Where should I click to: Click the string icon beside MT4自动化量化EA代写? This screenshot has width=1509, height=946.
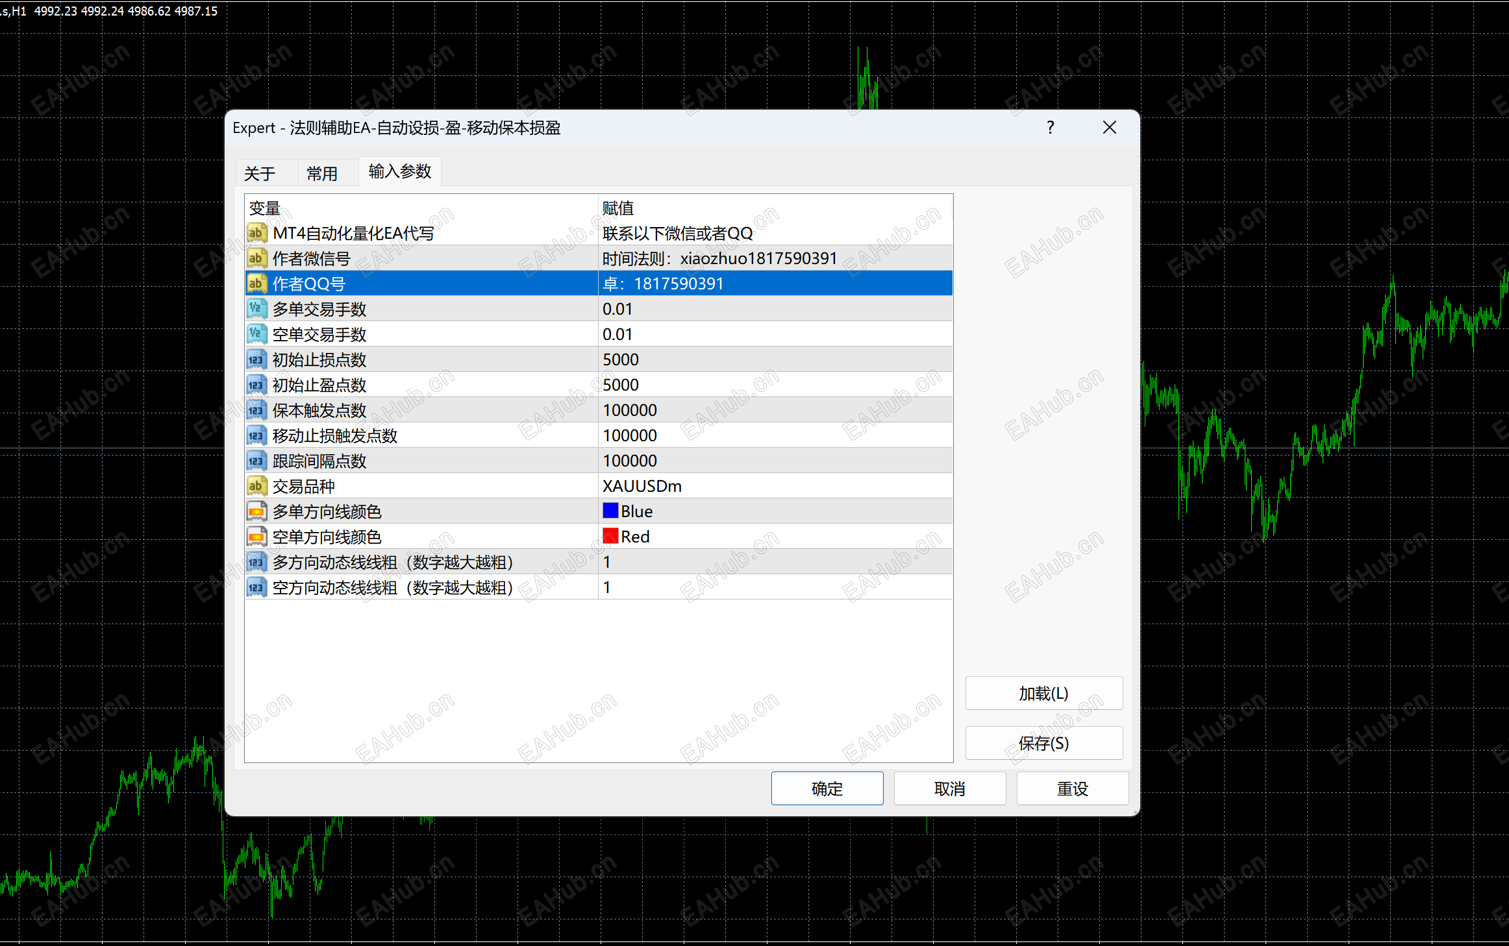point(256,233)
